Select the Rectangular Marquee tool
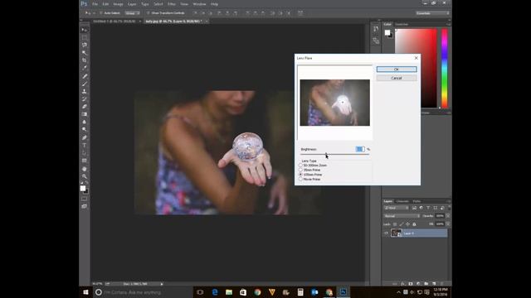 [85, 37]
